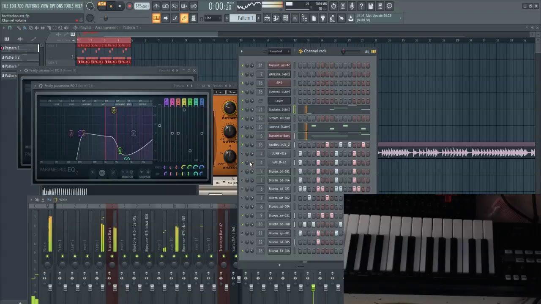541x304 pixels.
Task: Select next preset in front Parametric EQ 2
Action: point(191,86)
